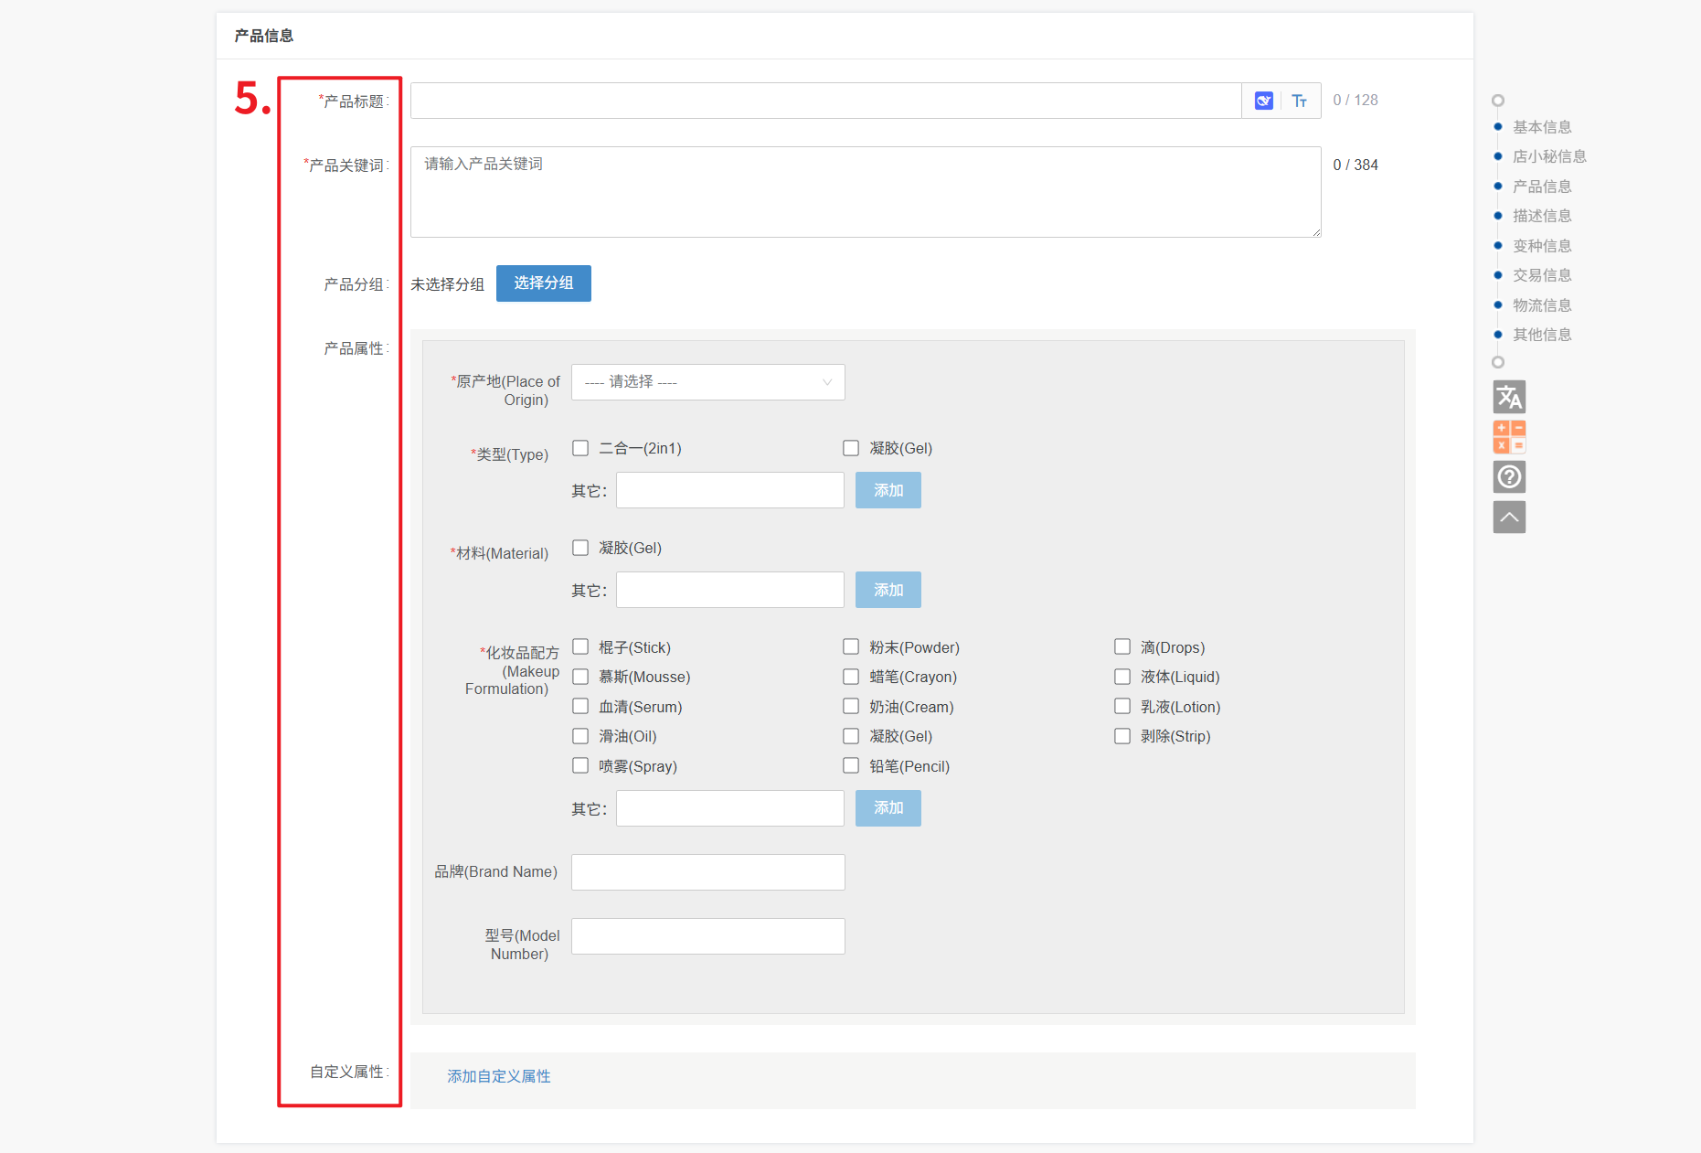Click 添加 button for 类型(Type)

(x=888, y=490)
